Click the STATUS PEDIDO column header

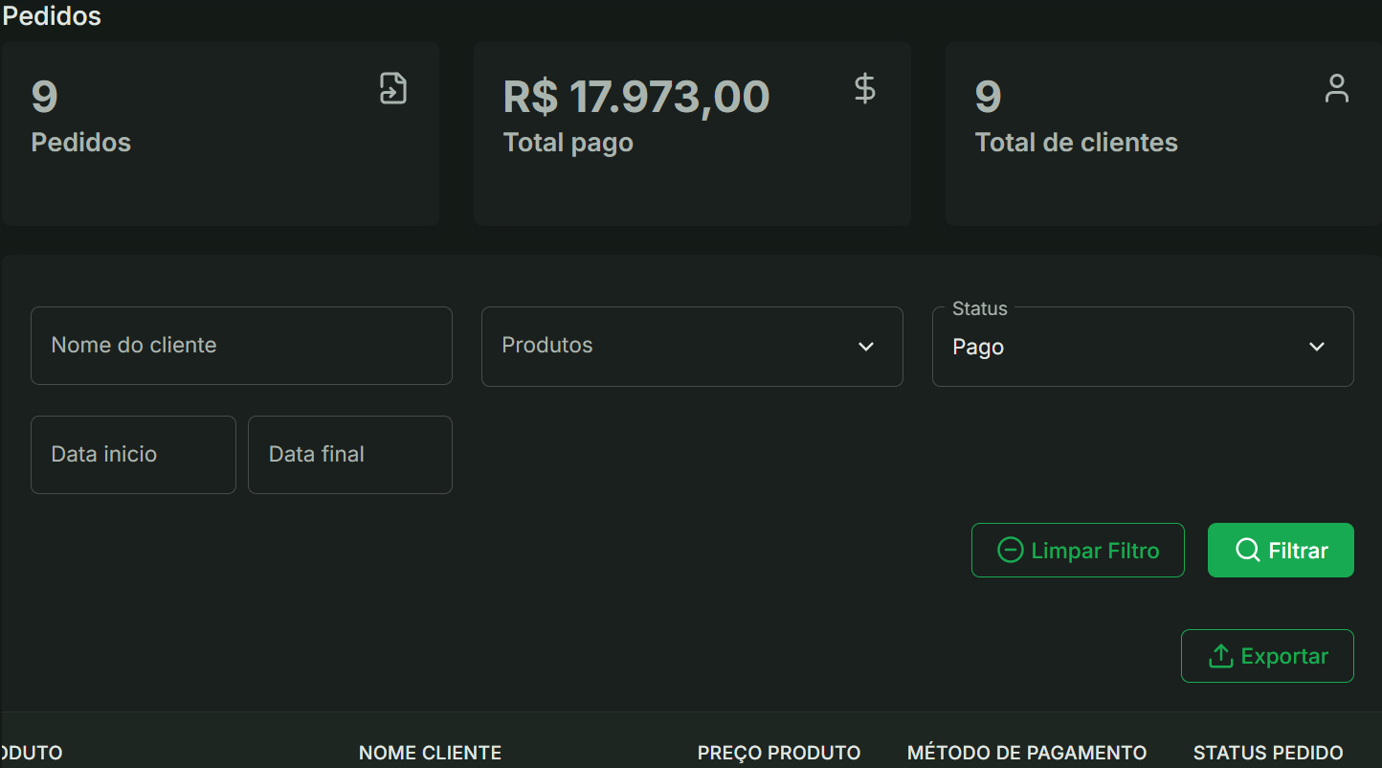pyautogui.click(x=1268, y=753)
